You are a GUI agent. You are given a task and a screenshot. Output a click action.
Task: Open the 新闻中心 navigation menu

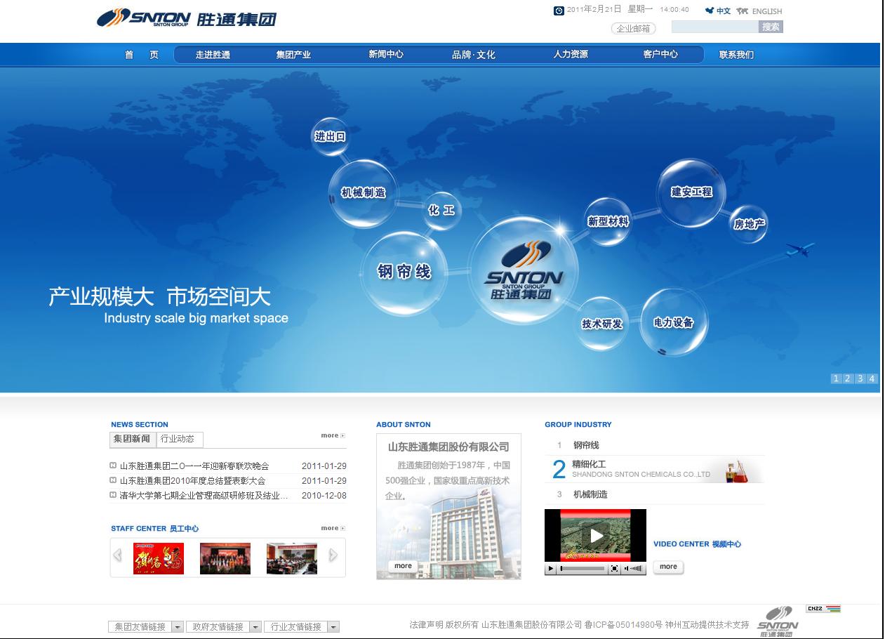tap(386, 55)
